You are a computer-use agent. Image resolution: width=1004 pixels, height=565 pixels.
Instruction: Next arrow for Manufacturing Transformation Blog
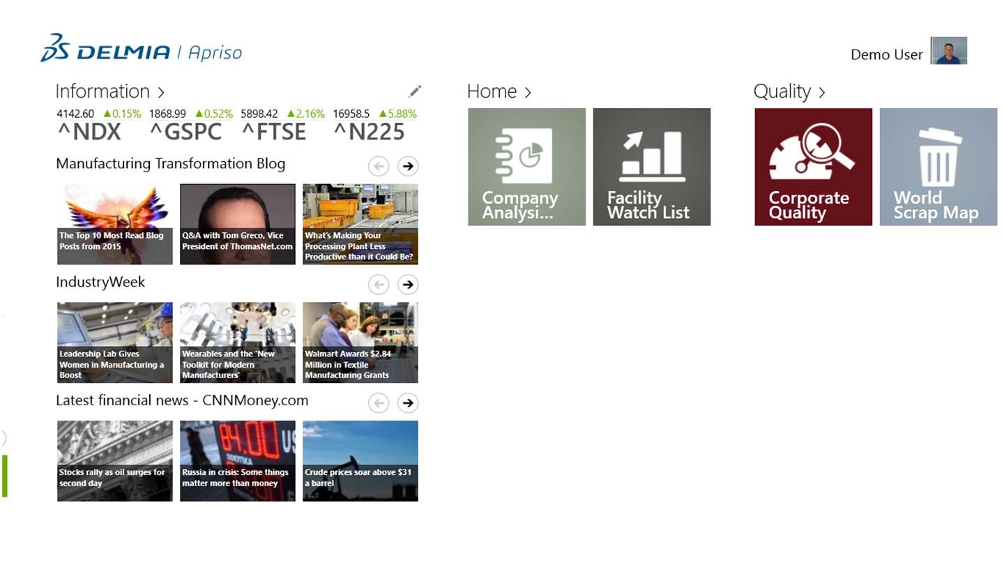tap(408, 166)
